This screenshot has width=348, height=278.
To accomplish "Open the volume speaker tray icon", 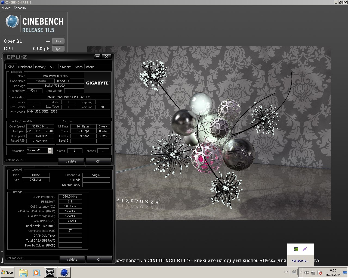I will pos(307,272).
